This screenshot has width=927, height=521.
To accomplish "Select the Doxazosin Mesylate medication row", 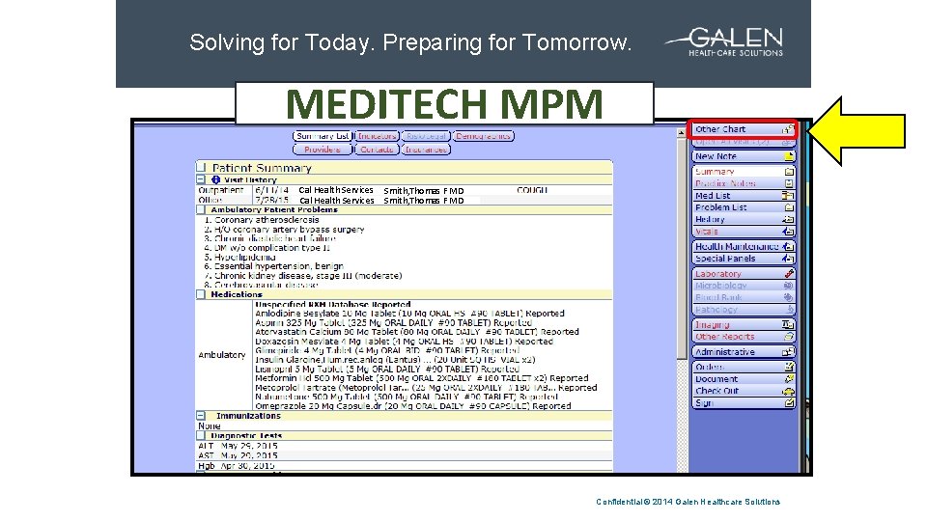I will point(404,342).
